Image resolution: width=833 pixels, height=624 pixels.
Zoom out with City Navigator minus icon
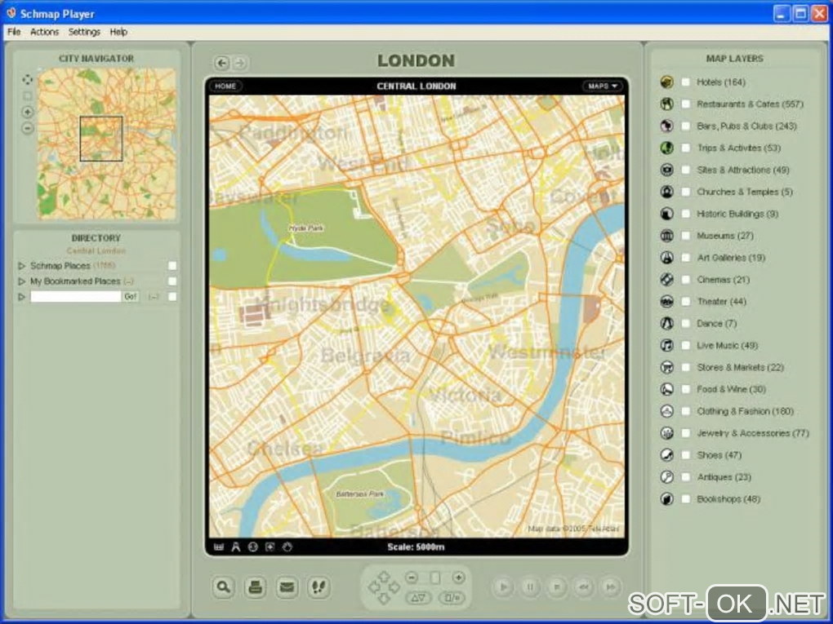point(28,128)
